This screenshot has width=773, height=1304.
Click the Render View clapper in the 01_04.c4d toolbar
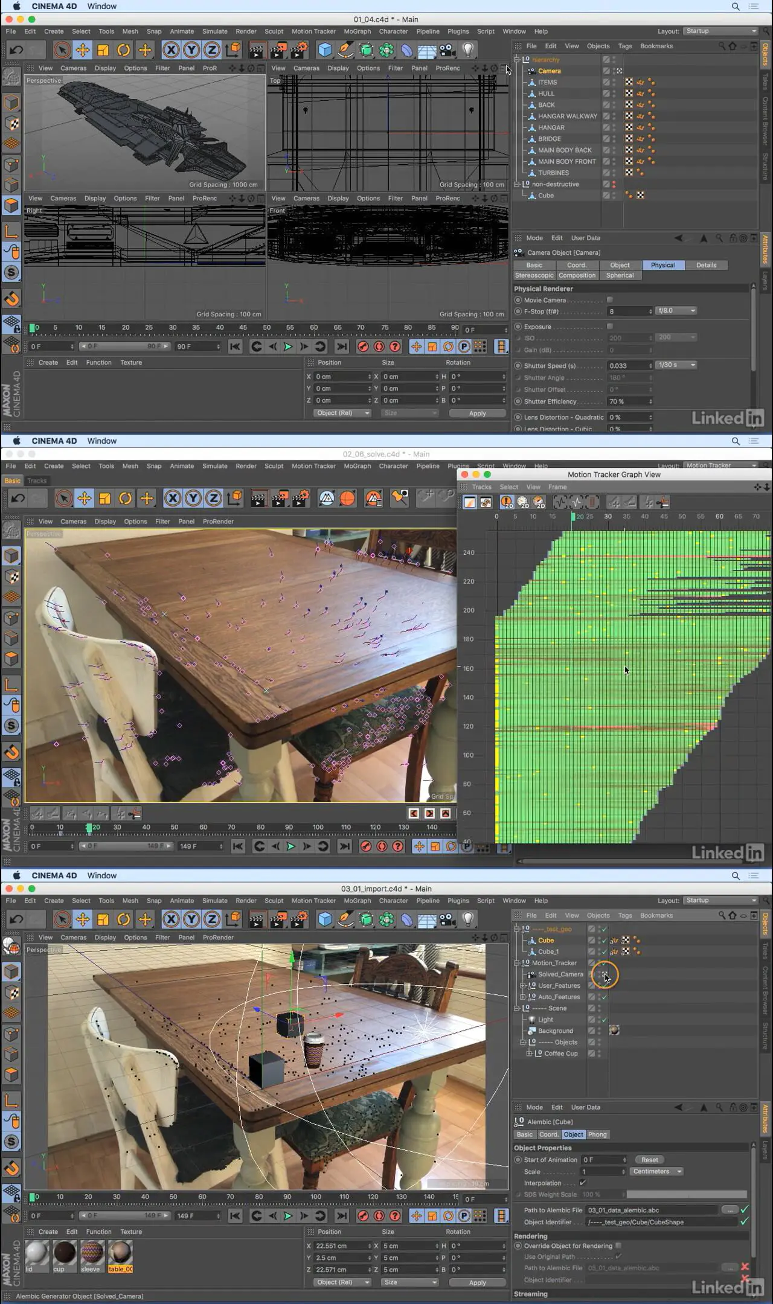pyautogui.click(x=257, y=50)
